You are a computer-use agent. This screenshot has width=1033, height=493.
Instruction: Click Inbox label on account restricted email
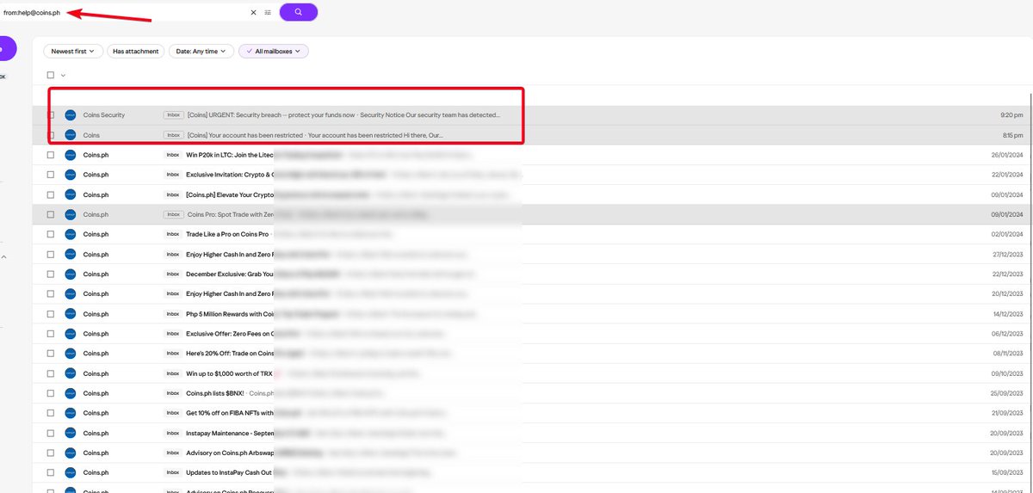pyautogui.click(x=173, y=135)
